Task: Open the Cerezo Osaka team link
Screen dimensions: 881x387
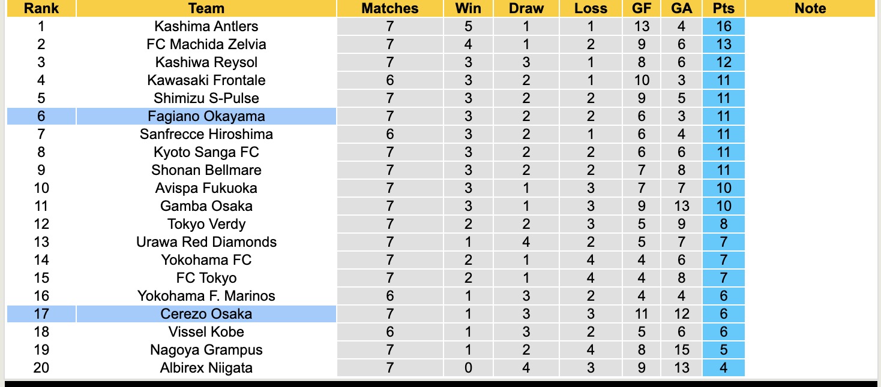Action: point(206,314)
